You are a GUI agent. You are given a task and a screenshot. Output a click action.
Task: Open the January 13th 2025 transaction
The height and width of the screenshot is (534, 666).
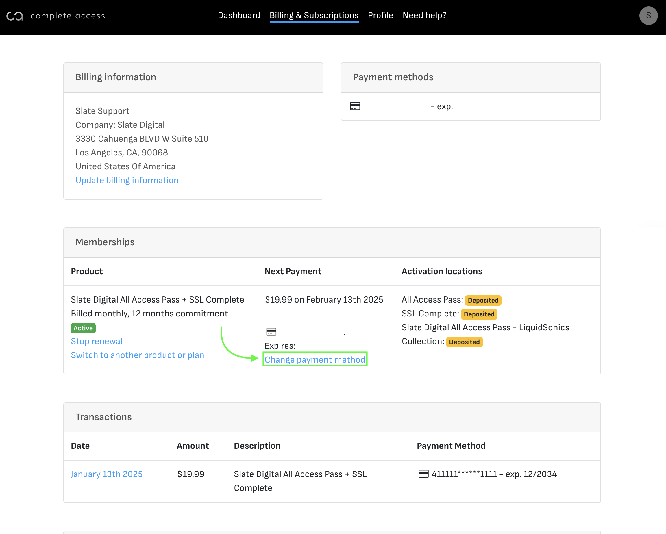(107, 474)
